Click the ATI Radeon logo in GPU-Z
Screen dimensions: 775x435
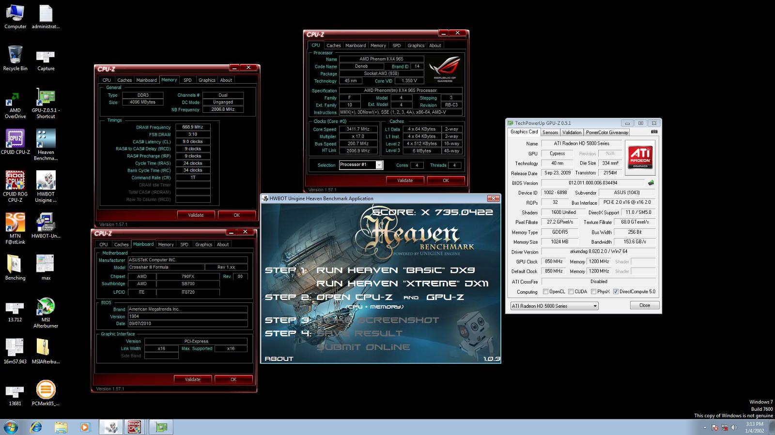tap(640, 157)
